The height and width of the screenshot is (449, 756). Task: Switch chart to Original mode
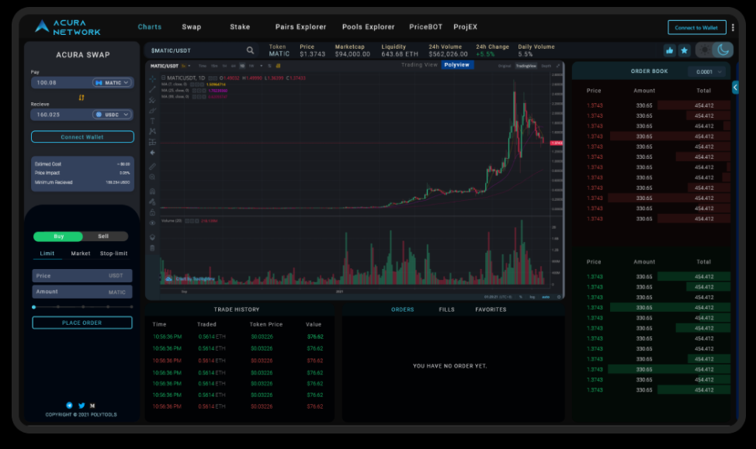pos(505,66)
